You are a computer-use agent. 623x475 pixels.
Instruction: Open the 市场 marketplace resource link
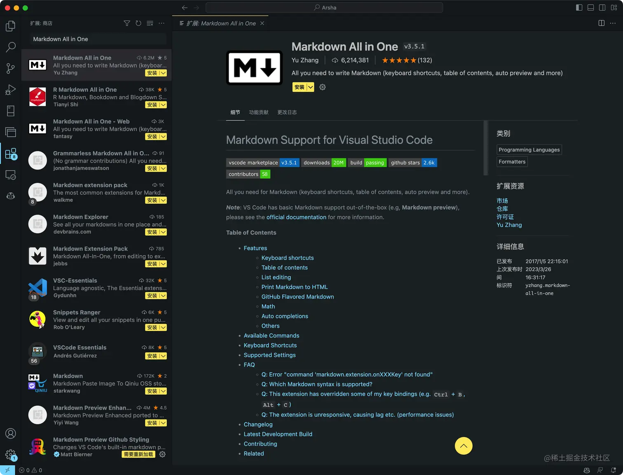click(502, 201)
